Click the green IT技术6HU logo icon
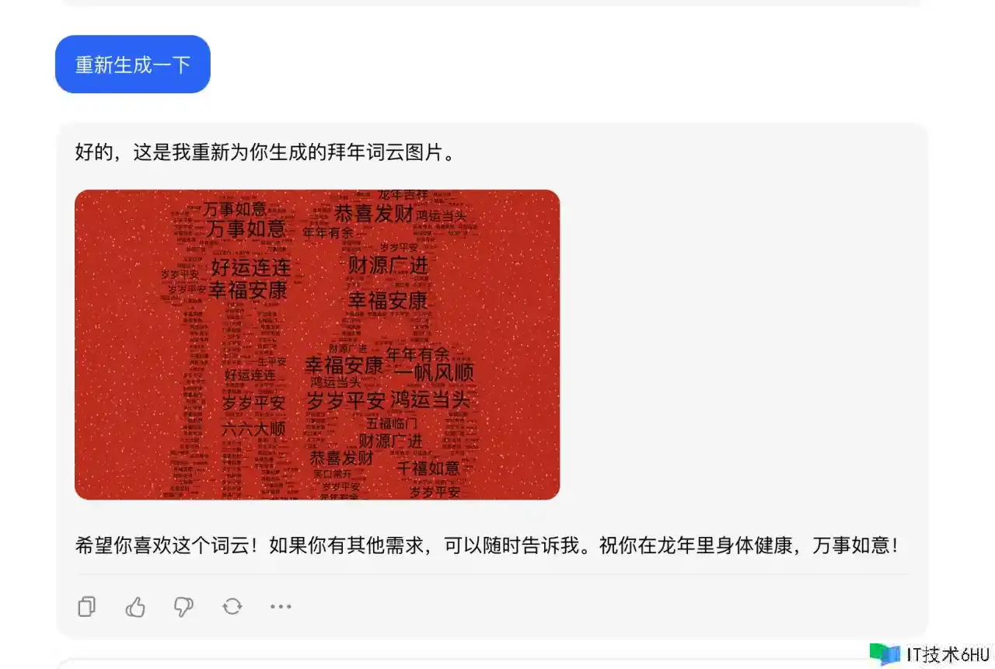This screenshot has height=669, width=995. tap(885, 654)
